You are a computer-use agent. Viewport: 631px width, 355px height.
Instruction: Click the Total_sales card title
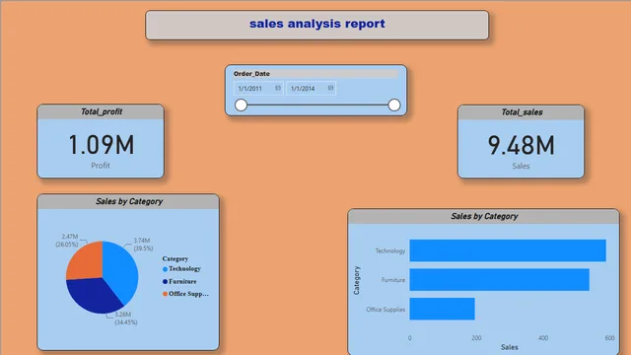coord(522,112)
